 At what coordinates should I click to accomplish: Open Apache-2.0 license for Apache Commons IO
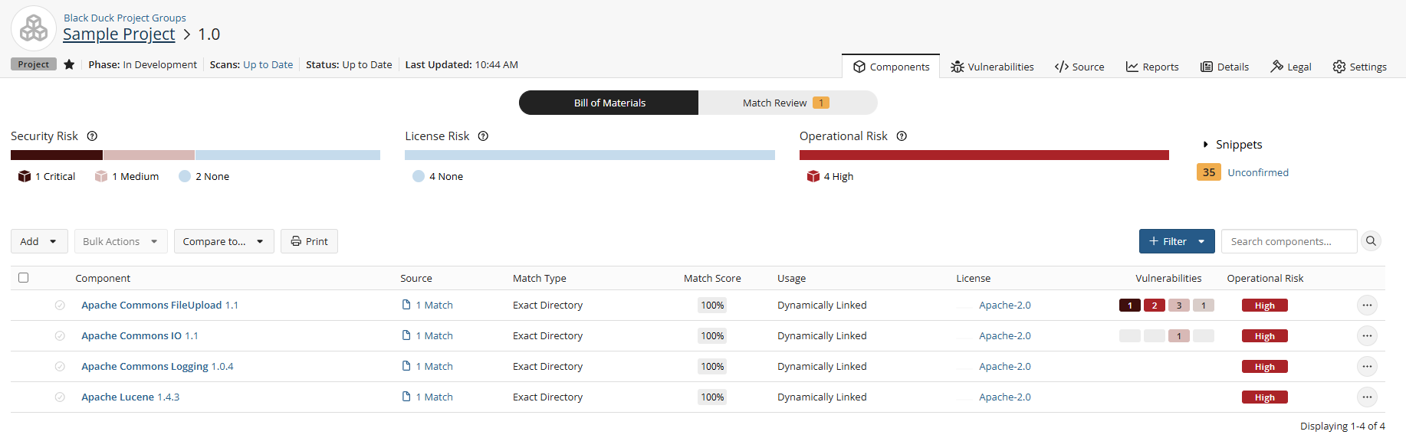1004,335
